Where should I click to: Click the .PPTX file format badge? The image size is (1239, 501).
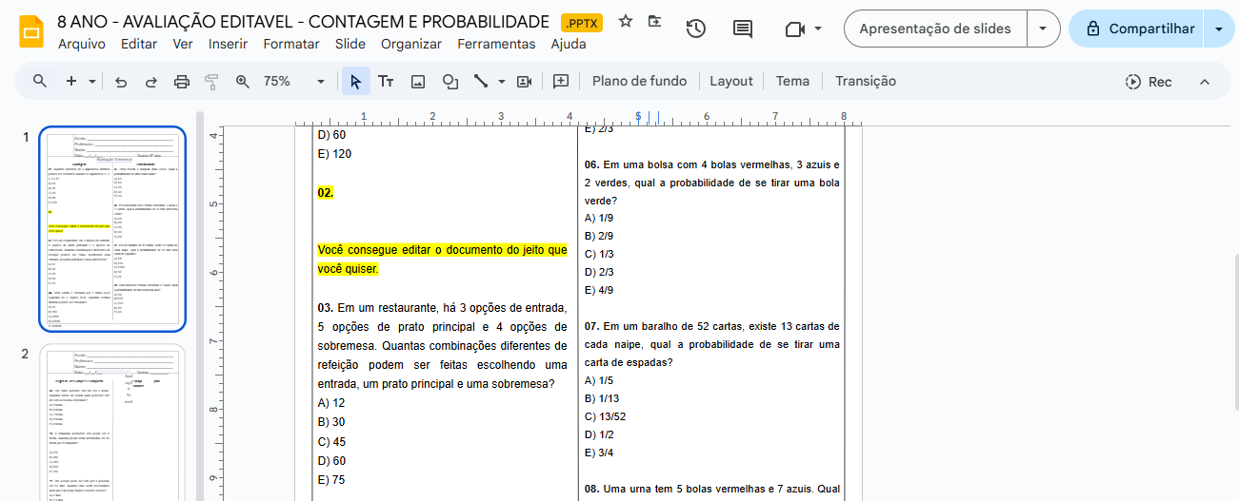pyautogui.click(x=581, y=22)
